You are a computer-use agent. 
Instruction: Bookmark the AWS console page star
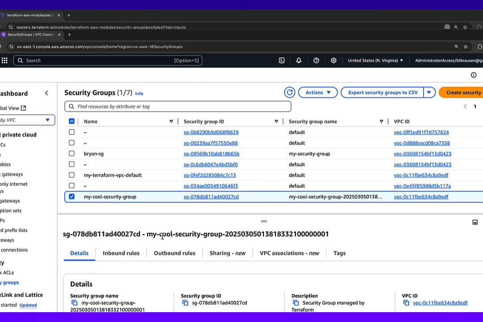[466, 47]
